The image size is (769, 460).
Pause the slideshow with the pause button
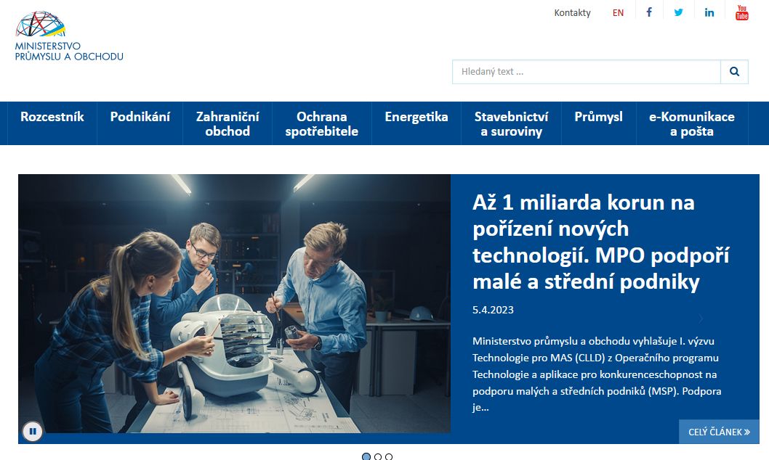pyautogui.click(x=33, y=431)
